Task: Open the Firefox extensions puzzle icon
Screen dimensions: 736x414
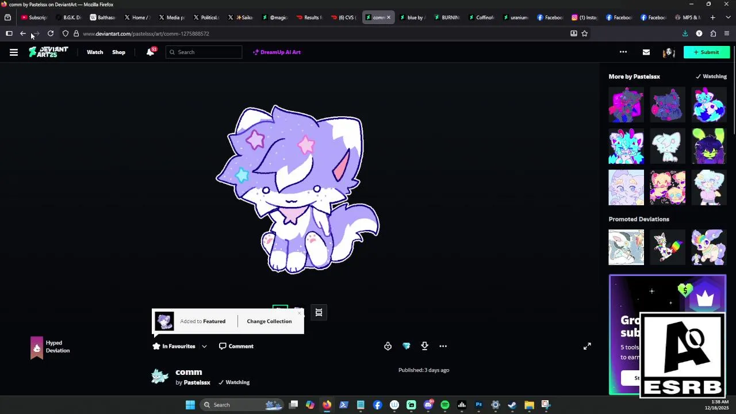Action: pyautogui.click(x=713, y=34)
